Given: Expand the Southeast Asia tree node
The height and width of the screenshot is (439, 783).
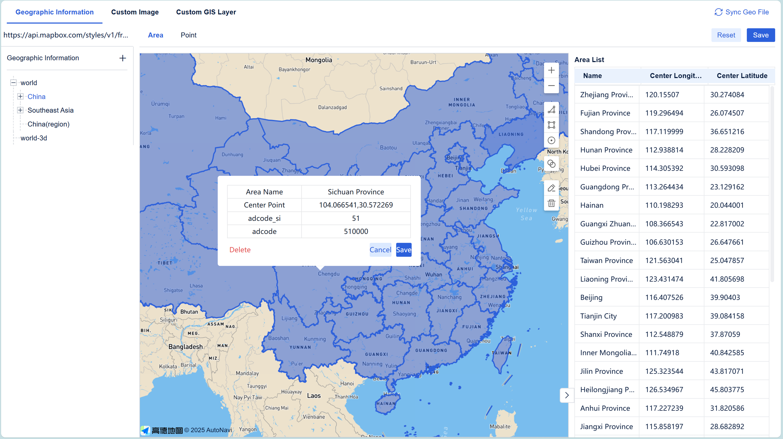Looking at the screenshot, I should coord(20,110).
